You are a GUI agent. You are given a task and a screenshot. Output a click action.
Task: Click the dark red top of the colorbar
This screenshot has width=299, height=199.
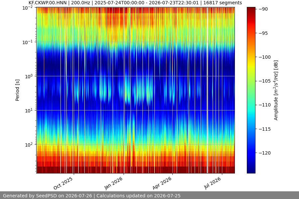pyautogui.click(x=251, y=10)
